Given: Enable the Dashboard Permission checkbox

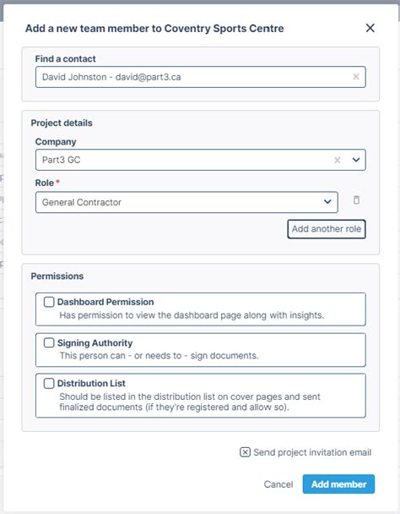Looking at the screenshot, I should (49, 302).
